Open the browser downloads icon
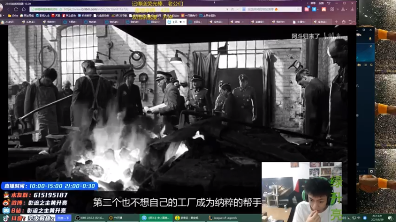Screen dimensions: 396x222 point(352,9)
